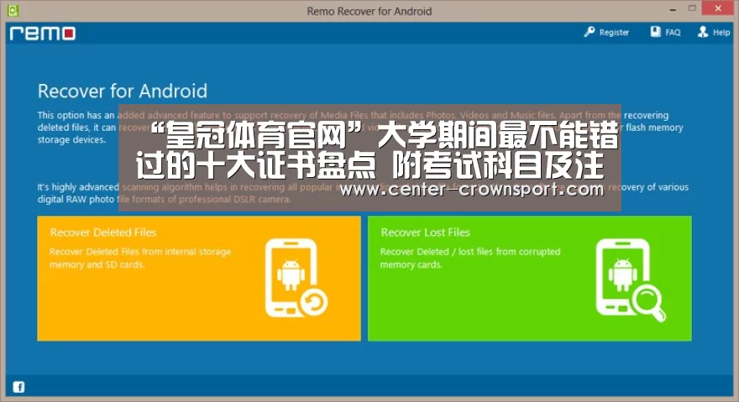Click 'Recover Deleted / lost files from corrupted' description
The width and height of the screenshot is (739, 402).
click(470, 258)
